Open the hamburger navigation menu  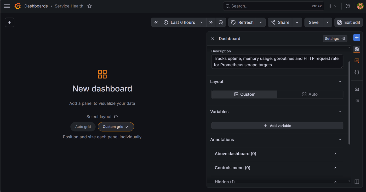7,6
